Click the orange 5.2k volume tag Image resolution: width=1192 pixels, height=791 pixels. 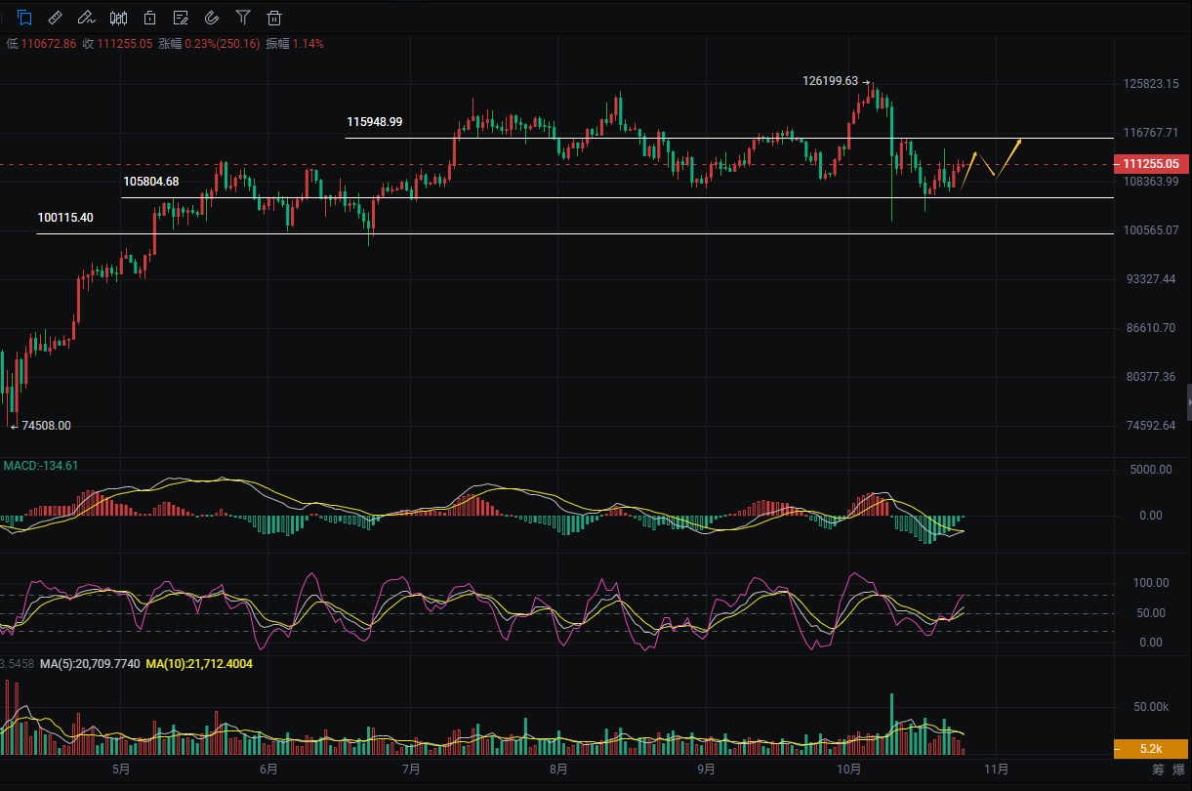(x=1151, y=749)
